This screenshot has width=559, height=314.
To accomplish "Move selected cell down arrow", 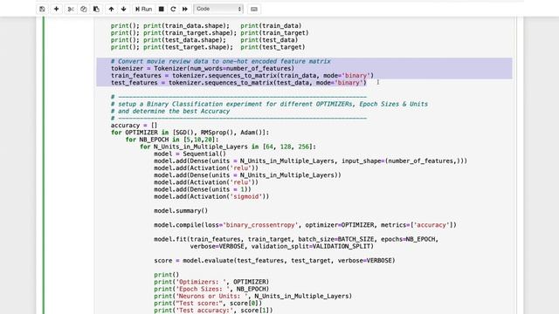I will pyautogui.click(x=124, y=9).
